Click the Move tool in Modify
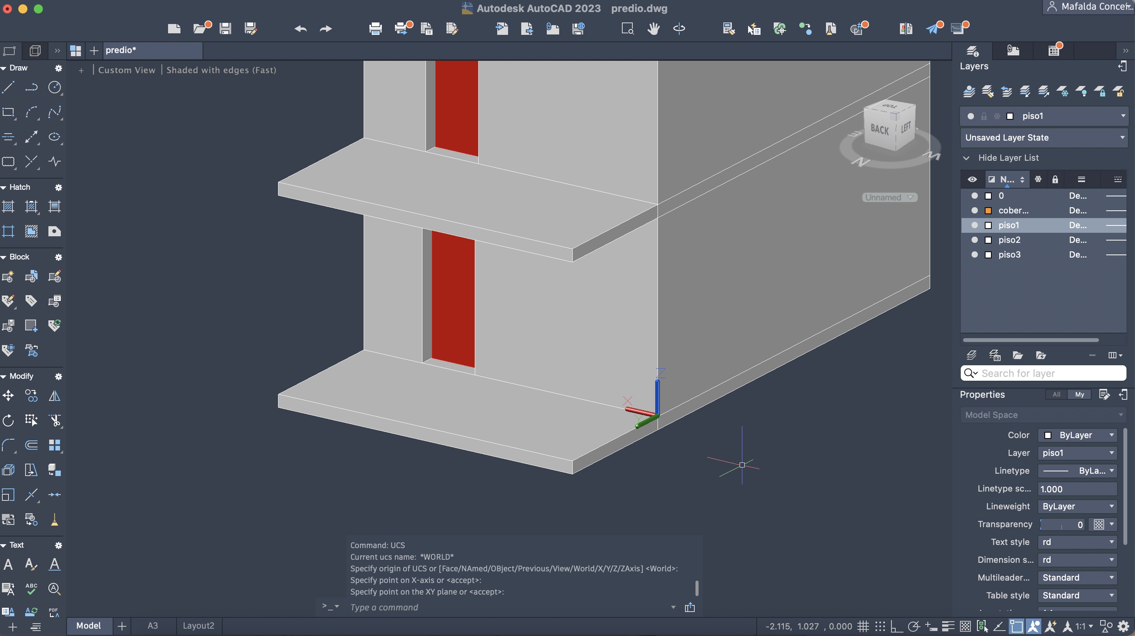The height and width of the screenshot is (636, 1135). 9,395
